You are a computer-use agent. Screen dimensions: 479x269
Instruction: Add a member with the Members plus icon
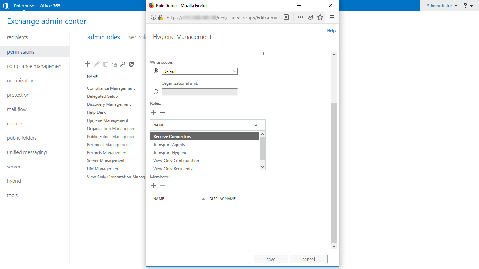[154, 186]
